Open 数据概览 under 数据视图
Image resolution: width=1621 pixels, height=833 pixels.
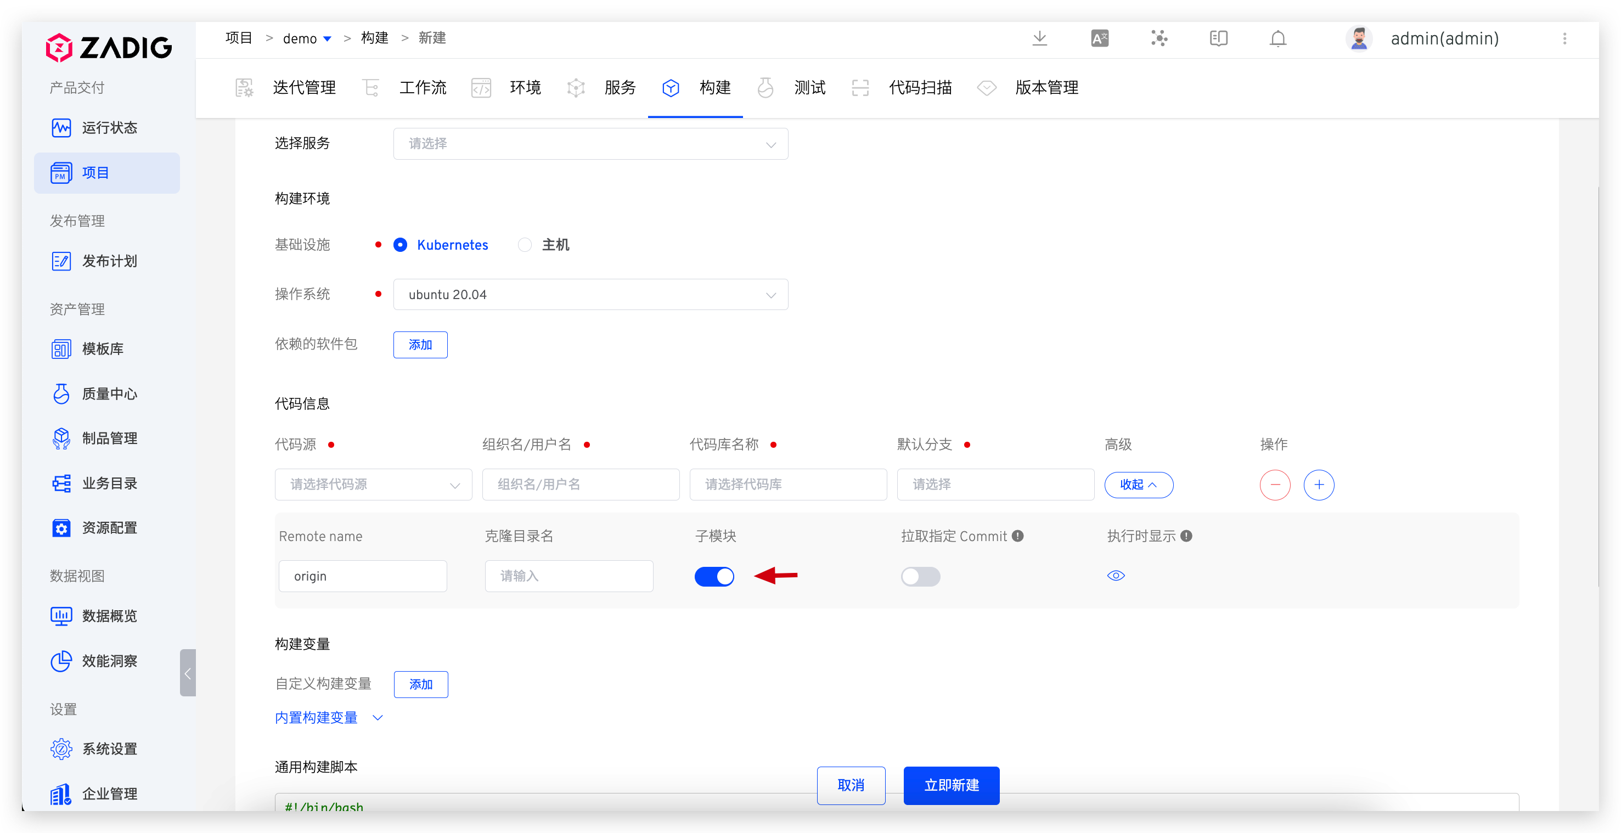click(110, 617)
